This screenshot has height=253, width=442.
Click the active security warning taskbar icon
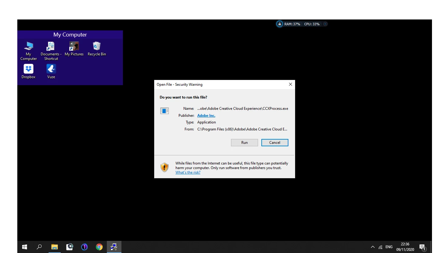coord(114,247)
